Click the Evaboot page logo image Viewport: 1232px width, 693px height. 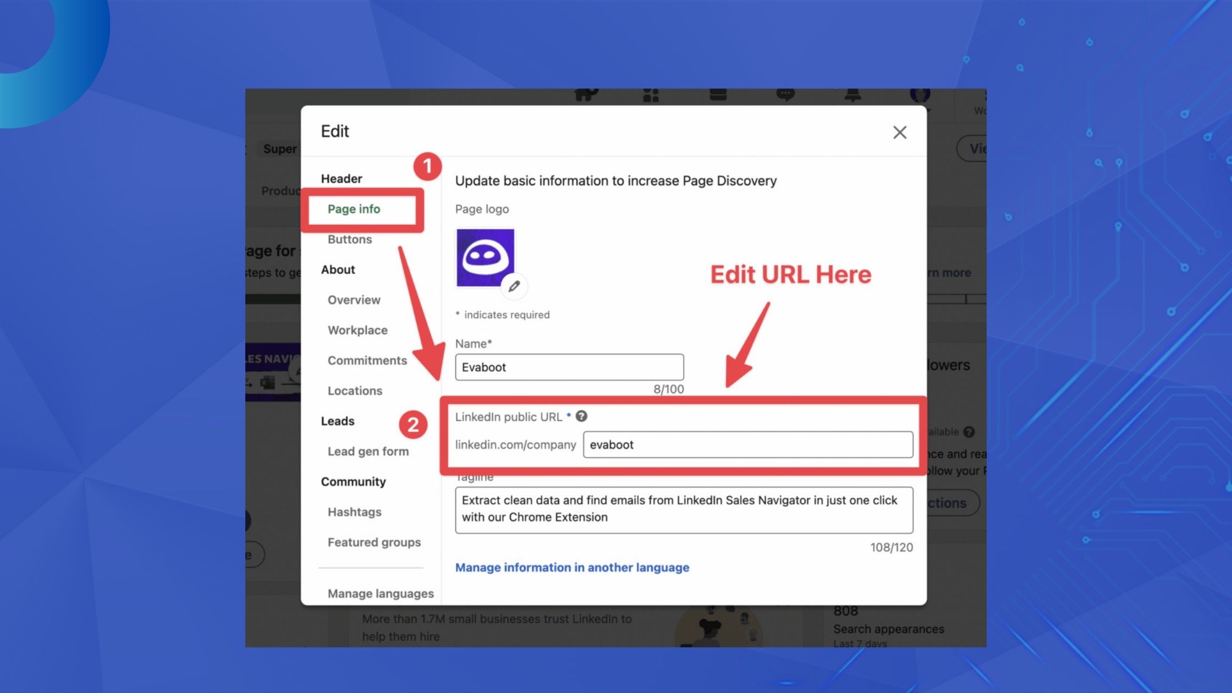coord(486,257)
